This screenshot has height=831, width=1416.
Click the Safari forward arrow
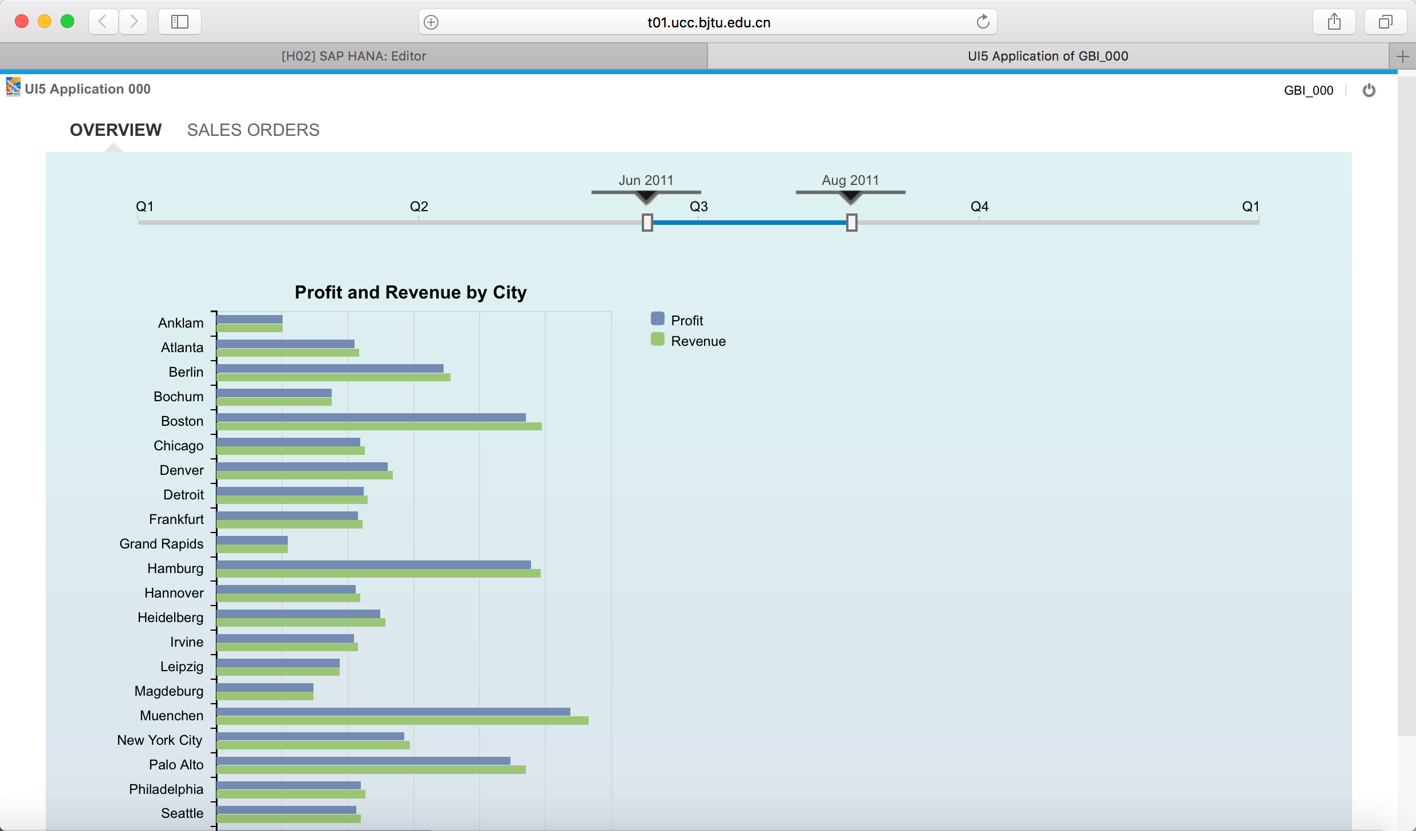134,22
